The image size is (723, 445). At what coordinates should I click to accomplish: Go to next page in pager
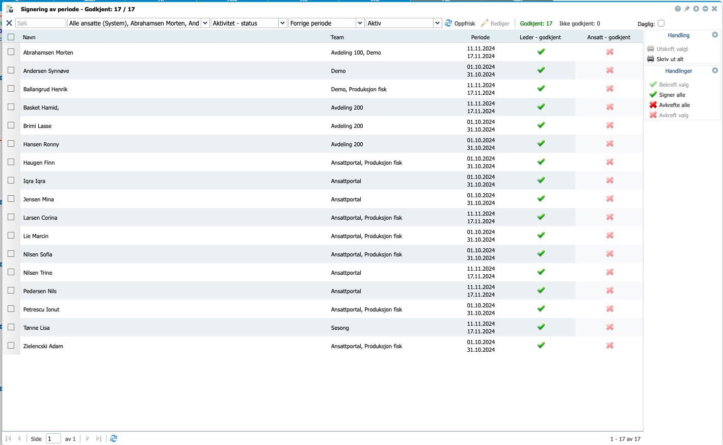88,438
